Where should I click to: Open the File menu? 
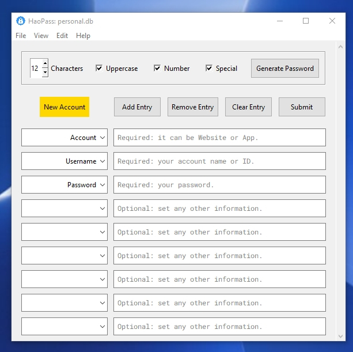21,36
